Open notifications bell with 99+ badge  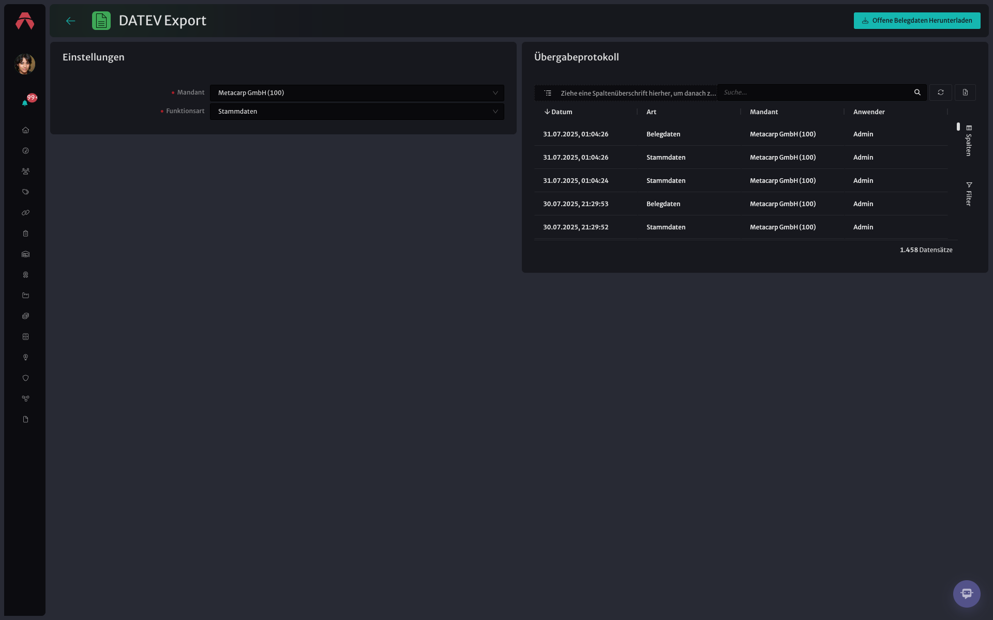click(x=25, y=103)
